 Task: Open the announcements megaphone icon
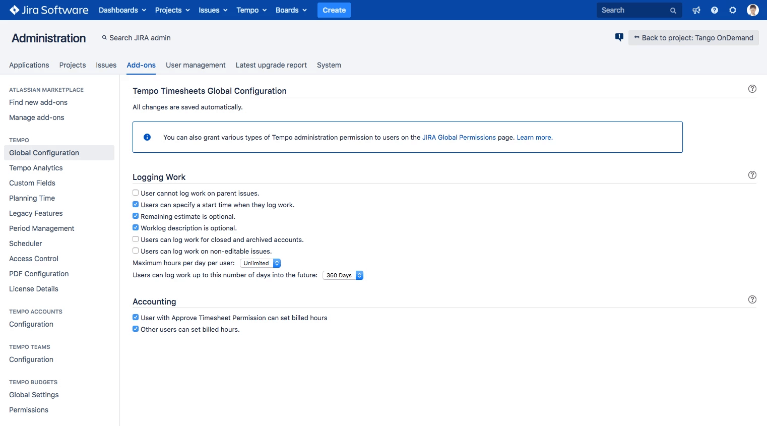pyautogui.click(x=696, y=10)
